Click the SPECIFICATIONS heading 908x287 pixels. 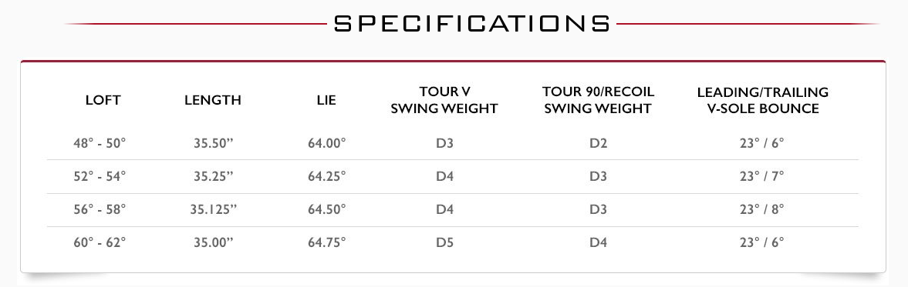(x=472, y=24)
